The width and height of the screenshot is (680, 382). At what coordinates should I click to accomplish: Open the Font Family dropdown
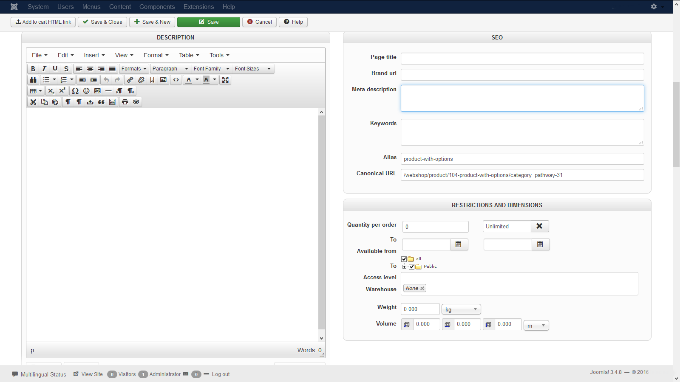click(211, 69)
